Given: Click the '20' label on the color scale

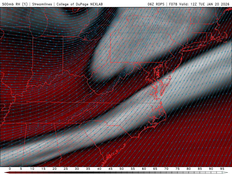Looking at the screenshot, I should pos(55,169).
